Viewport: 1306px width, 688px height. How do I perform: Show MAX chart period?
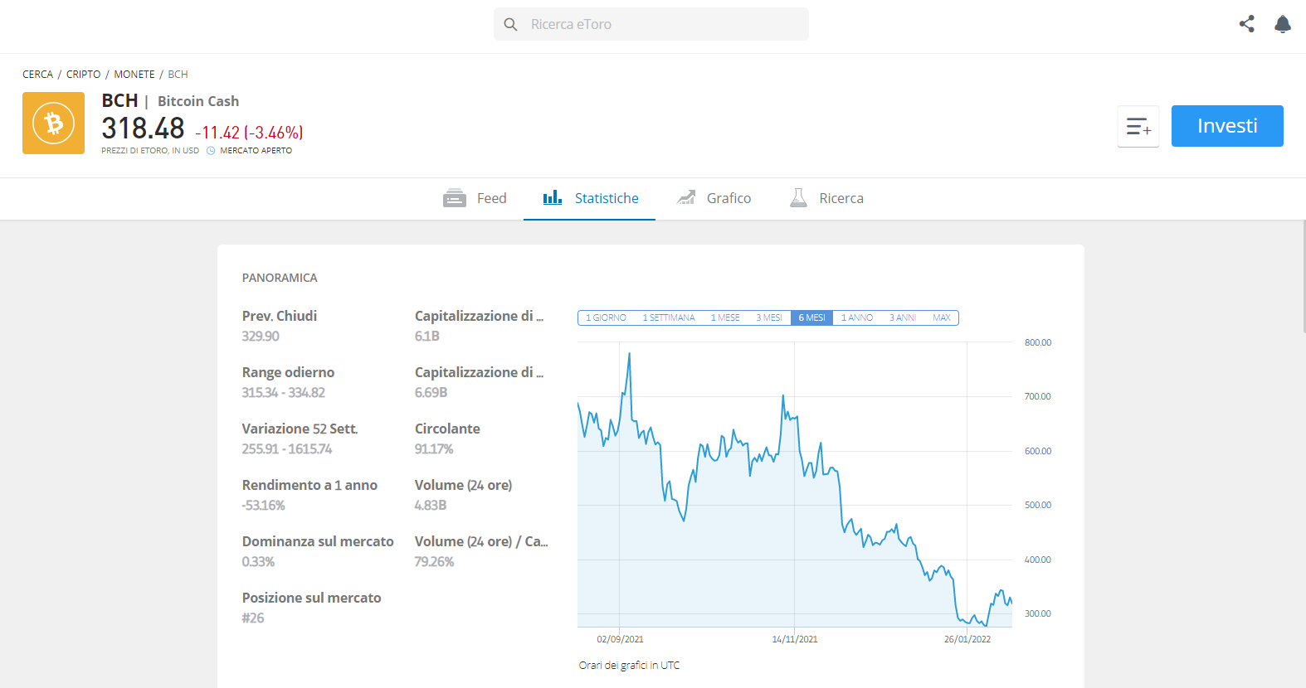tap(942, 317)
